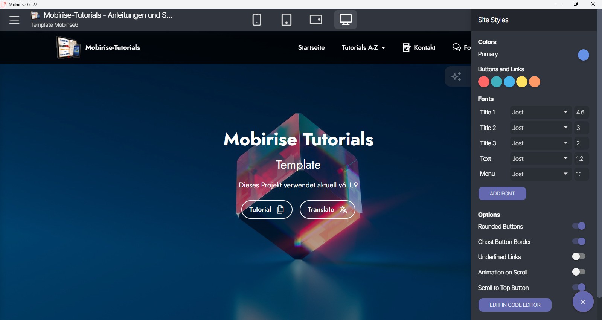Click the Mobirise-Tutorials logo image
Screen dimensions: 602x320
pyautogui.click(x=68, y=47)
